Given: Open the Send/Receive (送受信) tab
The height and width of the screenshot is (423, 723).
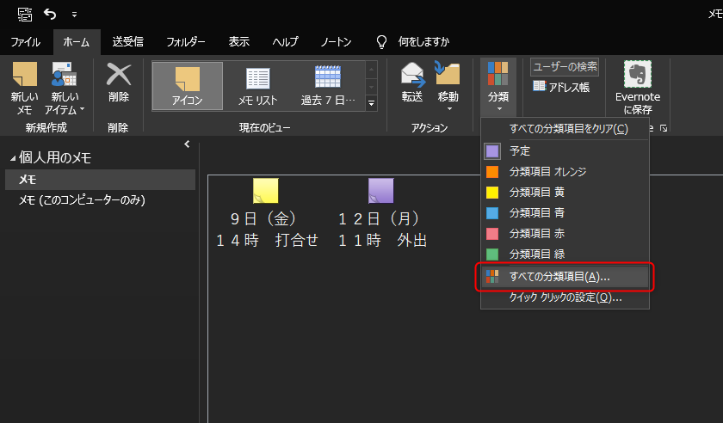Looking at the screenshot, I should coord(127,42).
